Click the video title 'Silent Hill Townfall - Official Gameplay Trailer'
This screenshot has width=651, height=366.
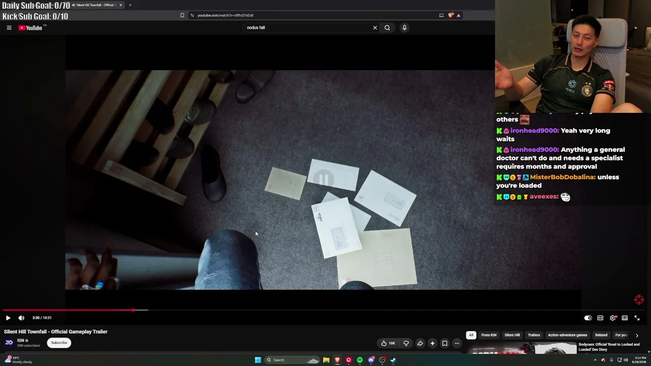pyautogui.click(x=56, y=331)
